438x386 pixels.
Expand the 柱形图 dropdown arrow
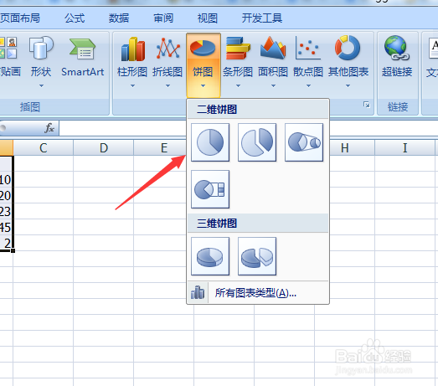pos(132,86)
